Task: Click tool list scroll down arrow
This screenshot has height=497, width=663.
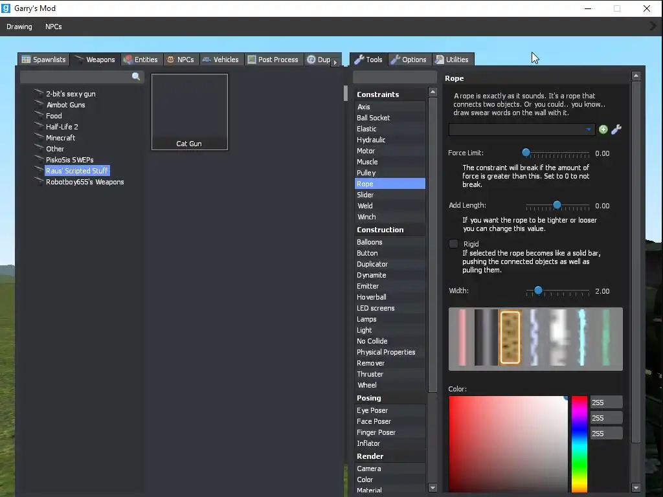Action: tap(433, 488)
